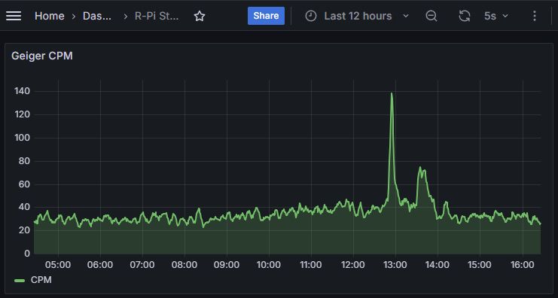
Task: Click the 60 y-axis value label
Action: point(24,184)
